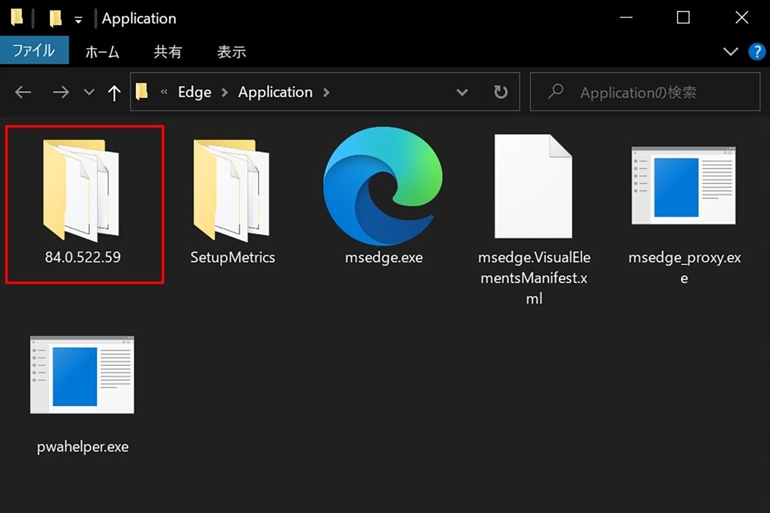This screenshot has width=770, height=513.
Task: Click the folder icon in address bar
Action: [x=142, y=92]
